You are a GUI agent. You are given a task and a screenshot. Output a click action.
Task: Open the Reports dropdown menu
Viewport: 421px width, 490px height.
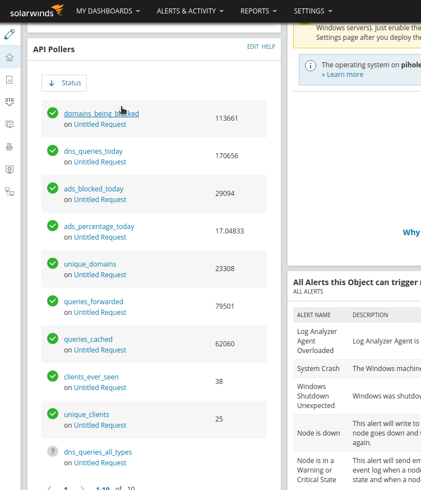coord(258,11)
